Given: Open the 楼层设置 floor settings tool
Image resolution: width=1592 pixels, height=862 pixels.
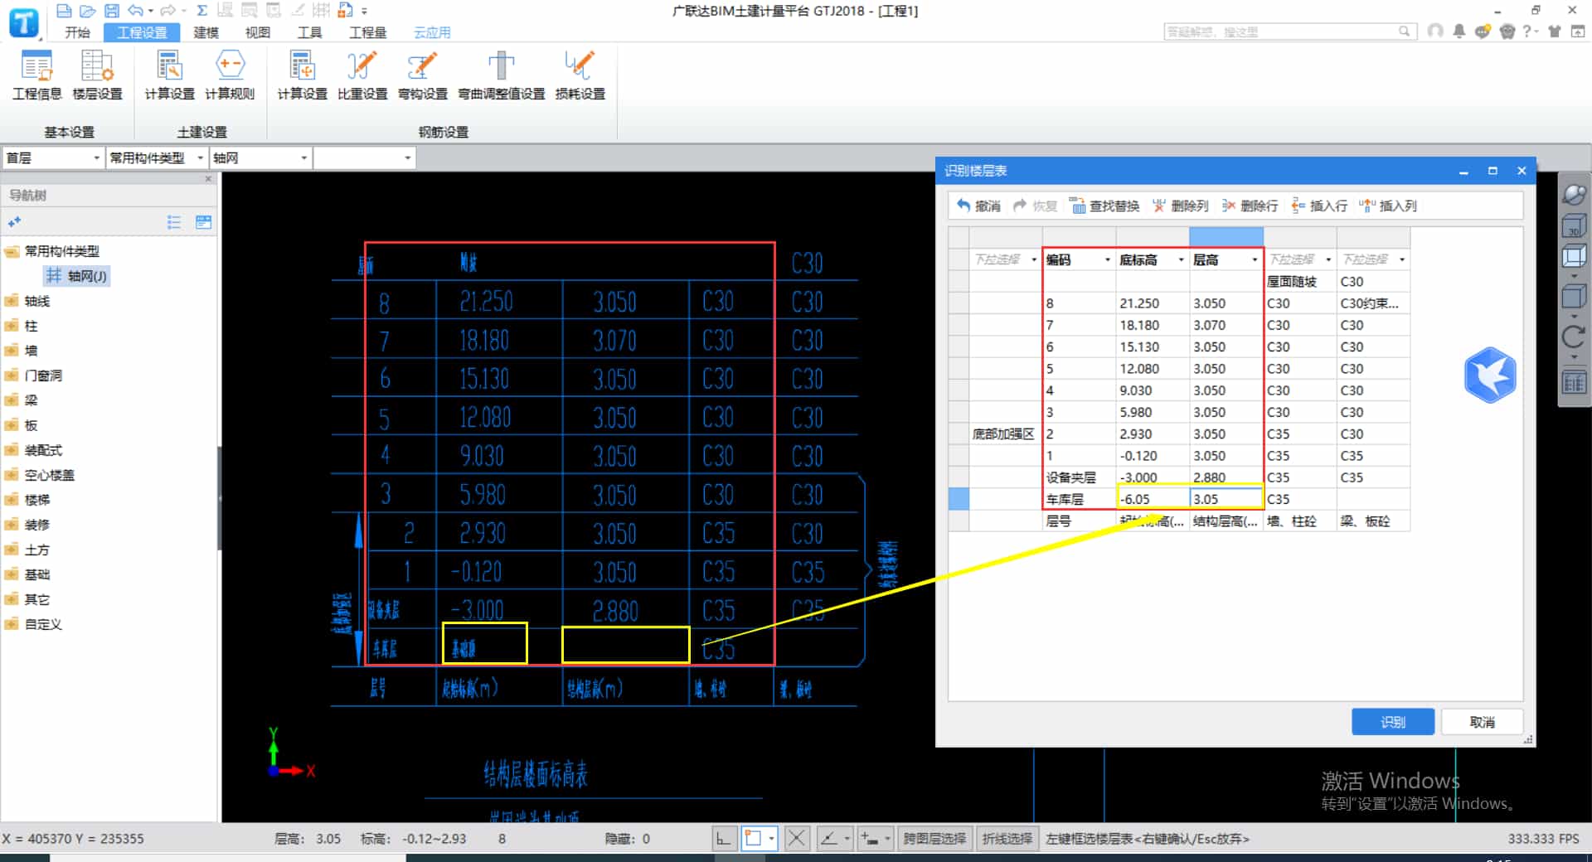Looking at the screenshot, I should click(x=97, y=75).
